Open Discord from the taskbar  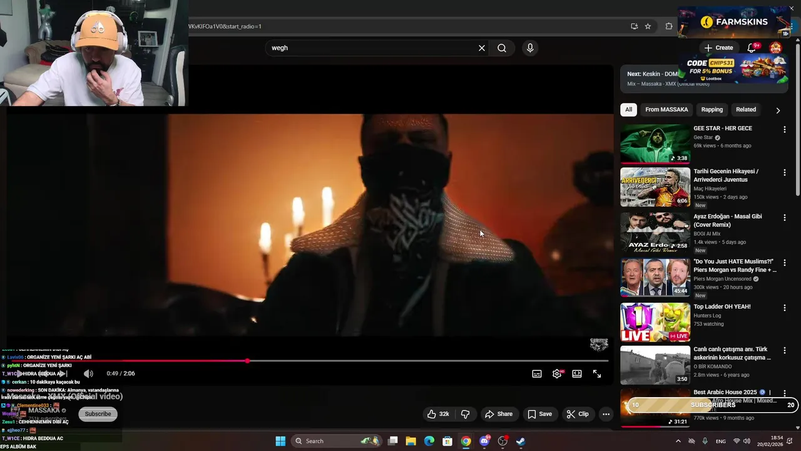(x=484, y=441)
